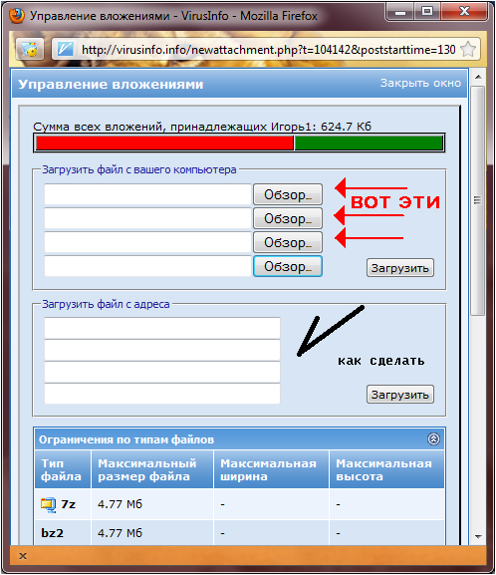Click the "Загрузить файл с вашего компьютера" legend
The width and height of the screenshot is (496, 575).
[139, 169]
